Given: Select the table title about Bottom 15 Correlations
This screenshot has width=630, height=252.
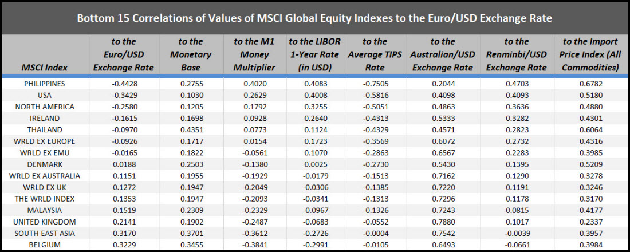Looking at the screenshot, I should point(314,18).
